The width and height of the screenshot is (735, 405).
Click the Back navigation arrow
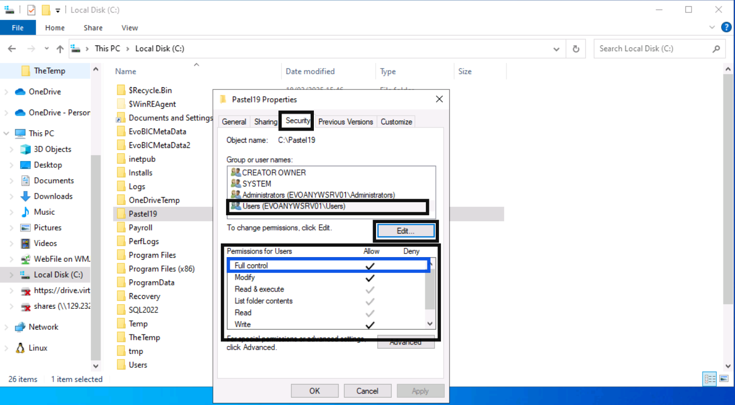[12, 49]
